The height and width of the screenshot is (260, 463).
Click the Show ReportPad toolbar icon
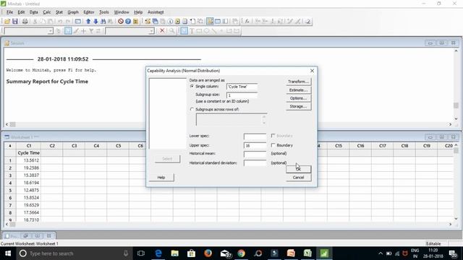(185, 21)
